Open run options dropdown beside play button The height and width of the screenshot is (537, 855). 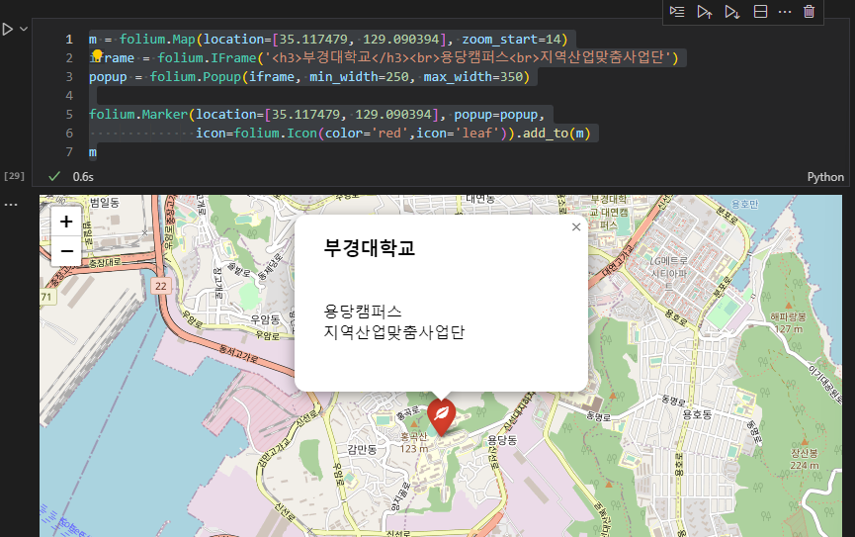24,29
